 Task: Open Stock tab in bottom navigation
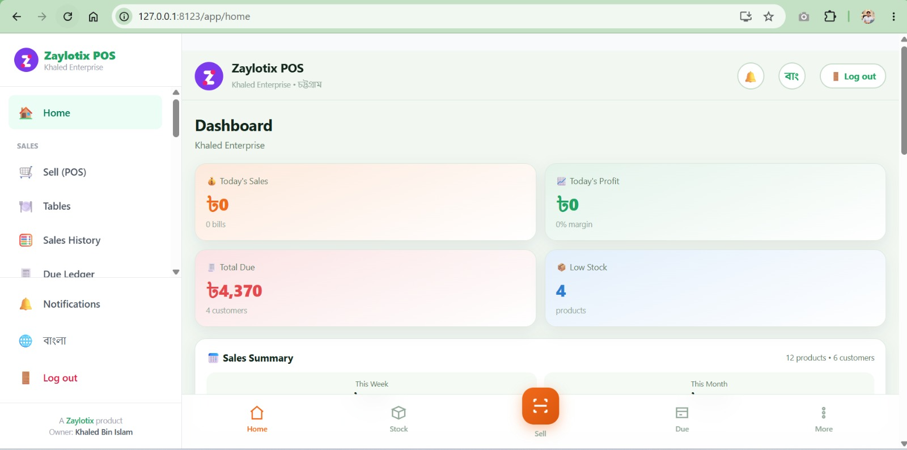tap(399, 419)
